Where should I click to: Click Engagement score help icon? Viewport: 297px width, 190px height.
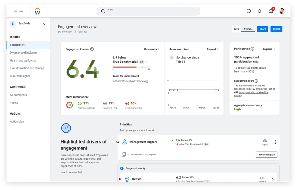[92, 49]
